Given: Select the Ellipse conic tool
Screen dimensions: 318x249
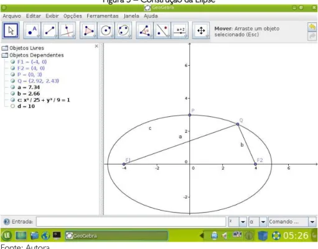Looking at the screenshot, I should click(123, 30).
